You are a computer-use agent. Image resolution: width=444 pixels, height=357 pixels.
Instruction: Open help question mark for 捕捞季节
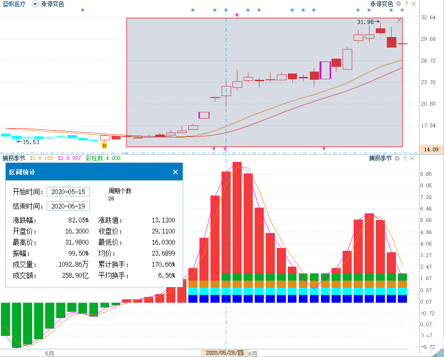[x=405, y=158]
